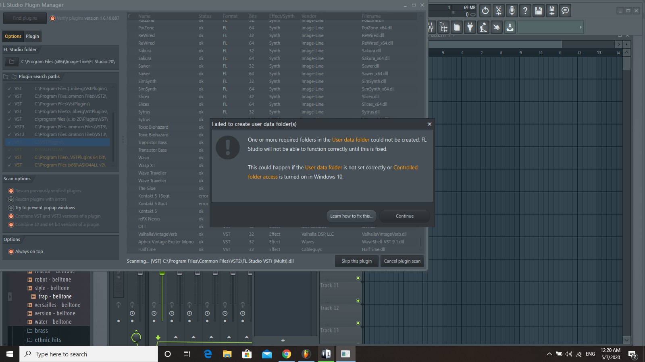Image resolution: width=645 pixels, height=362 pixels.
Task: Open the plugin picker tree icon
Action: (x=443, y=27)
